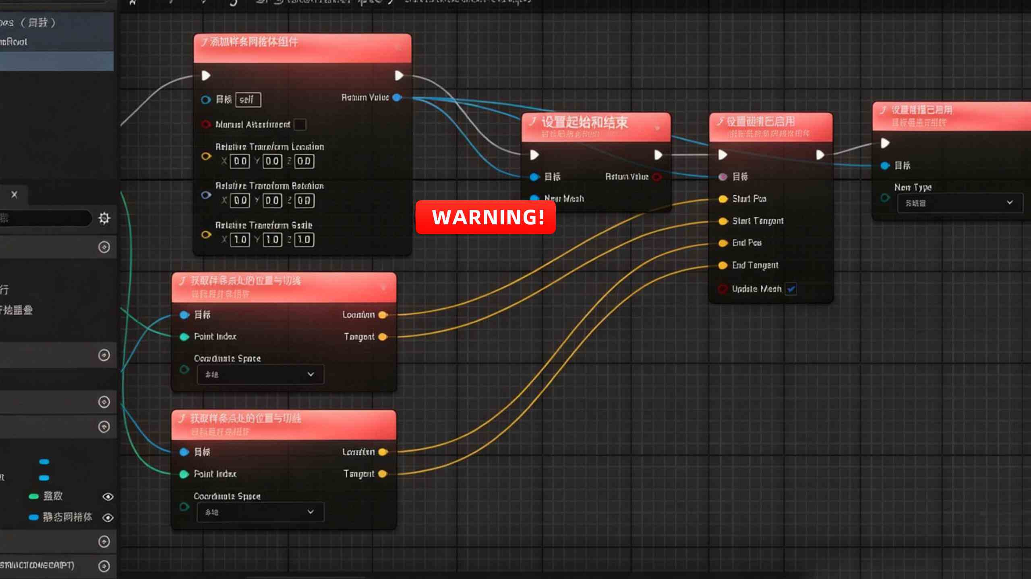Click the self target field
Image resolution: width=1031 pixels, height=579 pixels.
click(248, 100)
